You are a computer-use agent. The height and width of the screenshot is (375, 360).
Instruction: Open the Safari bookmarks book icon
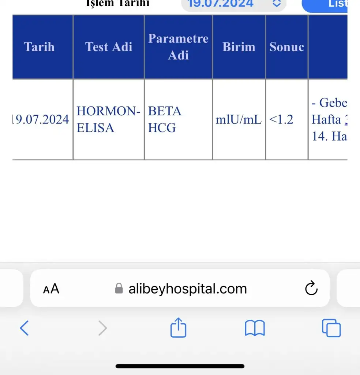pyautogui.click(x=255, y=328)
